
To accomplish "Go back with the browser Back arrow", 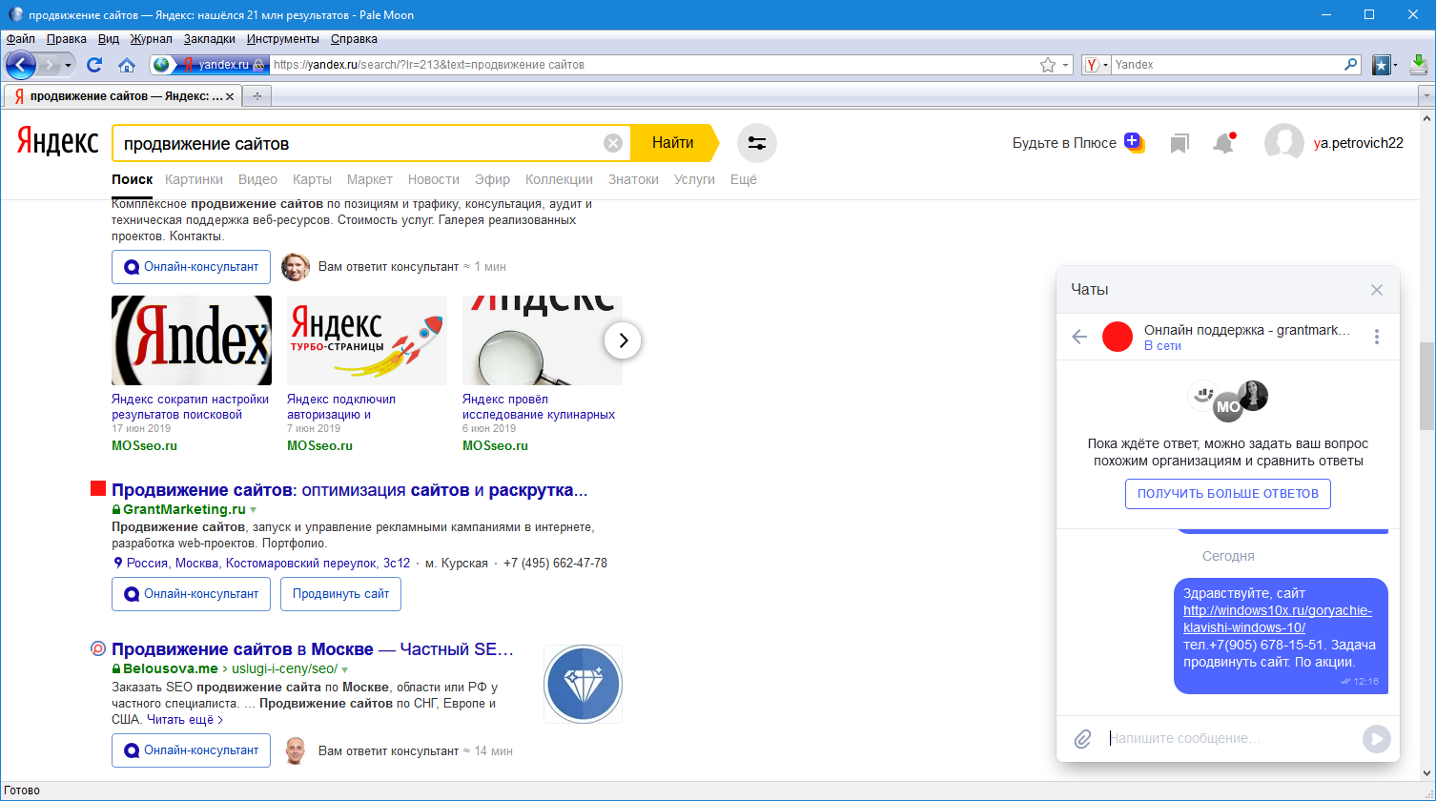I will coord(21,65).
